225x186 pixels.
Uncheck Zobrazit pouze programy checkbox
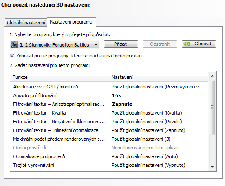coord(12,56)
